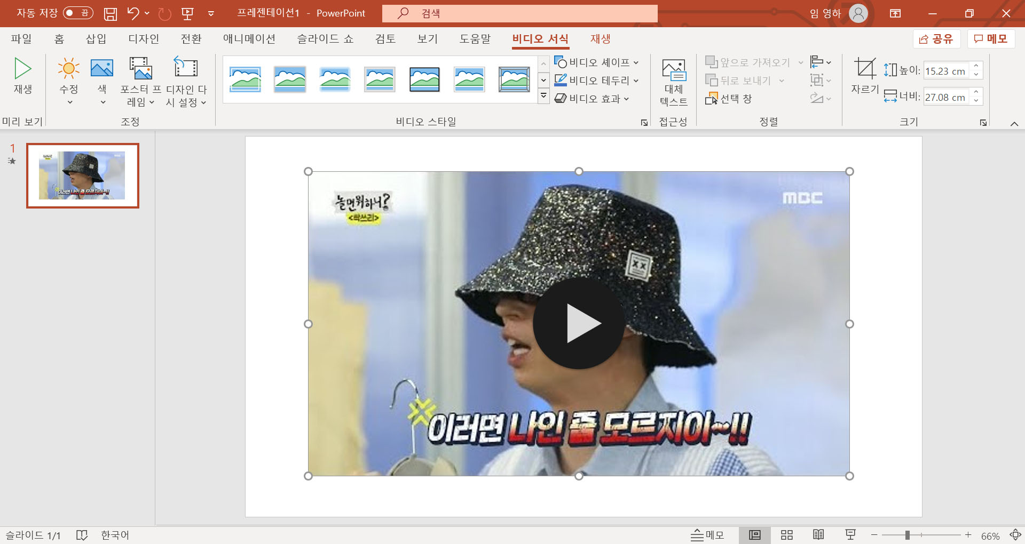Image resolution: width=1025 pixels, height=544 pixels.
Task: Open the 크기 size dialog launcher
Action: point(983,123)
